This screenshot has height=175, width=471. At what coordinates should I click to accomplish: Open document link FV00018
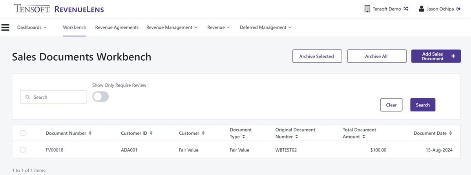55,150
